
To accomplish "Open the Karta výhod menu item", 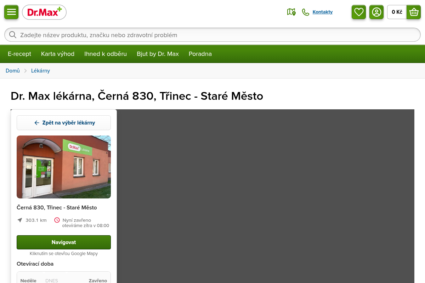I will pos(58,54).
